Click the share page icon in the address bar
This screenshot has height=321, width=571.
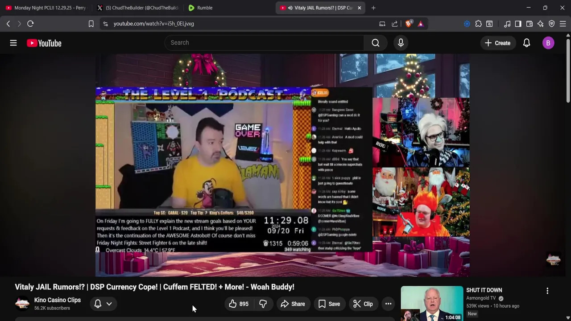(x=395, y=24)
